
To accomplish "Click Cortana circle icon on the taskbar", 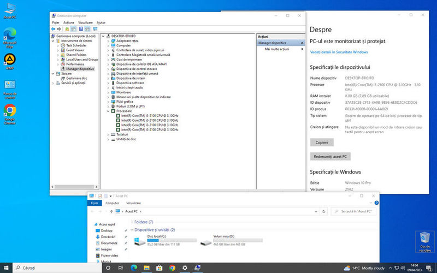I will [108, 268].
